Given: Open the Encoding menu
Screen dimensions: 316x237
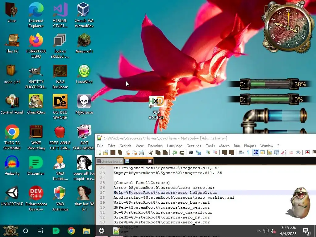Looking at the screenshot, I should [x=155, y=146].
